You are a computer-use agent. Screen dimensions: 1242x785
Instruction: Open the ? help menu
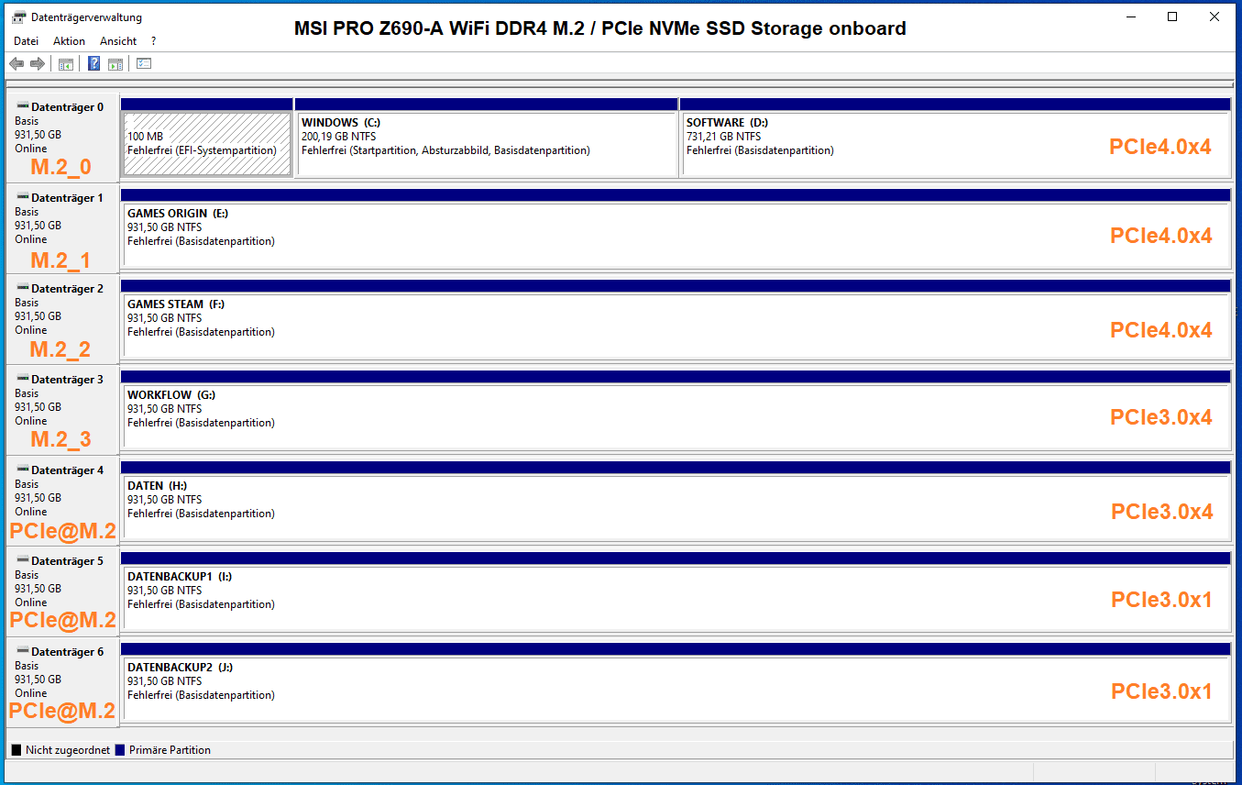(153, 41)
